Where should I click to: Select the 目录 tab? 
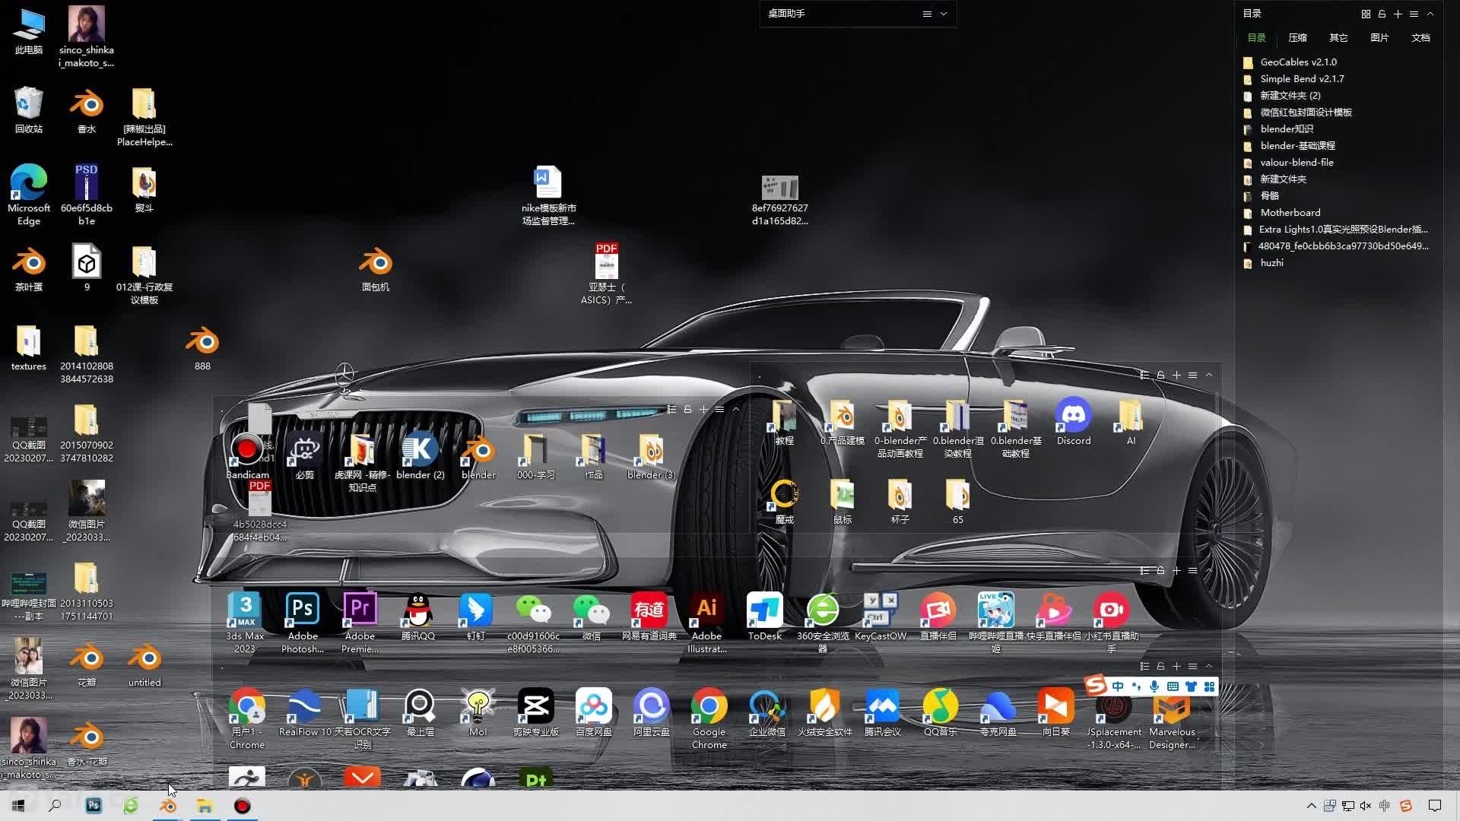click(x=1256, y=37)
